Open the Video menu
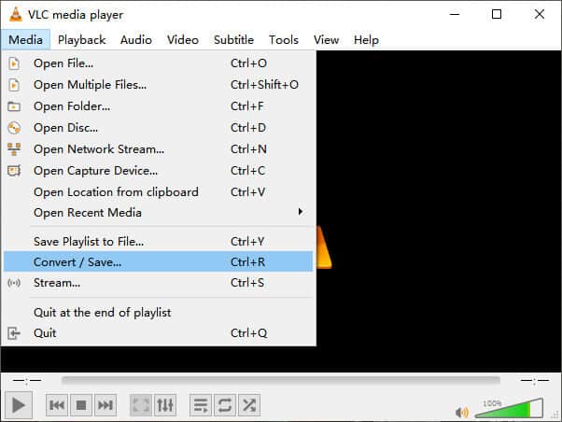 click(x=183, y=40)
